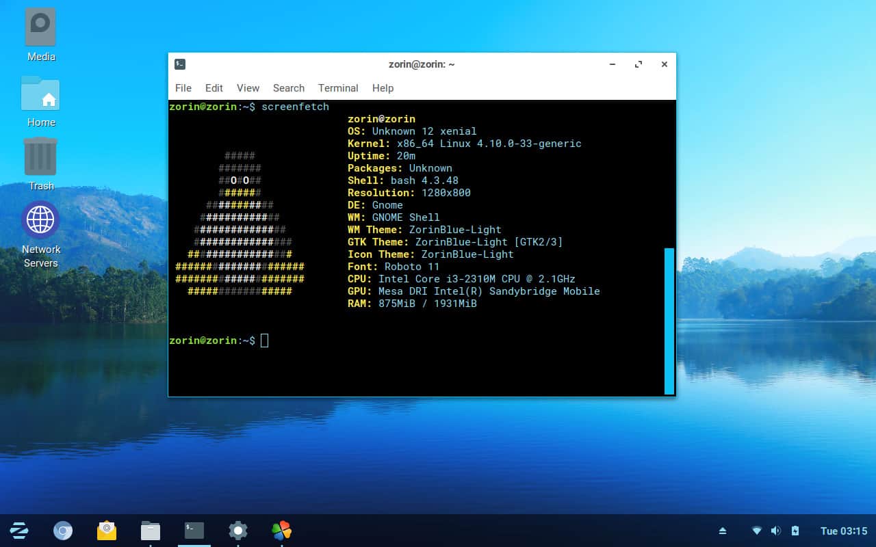Open the Zorin start menu
The image size is (876, 547).
(x=19, y=530)
